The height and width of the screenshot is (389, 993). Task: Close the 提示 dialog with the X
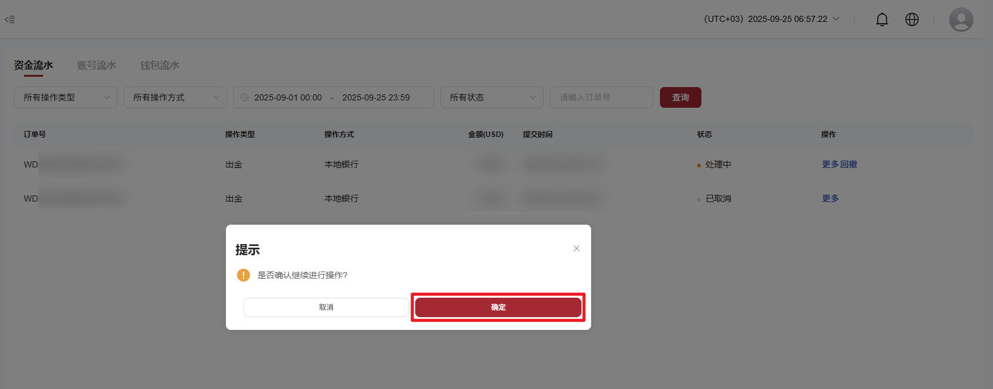coord(576,248)
